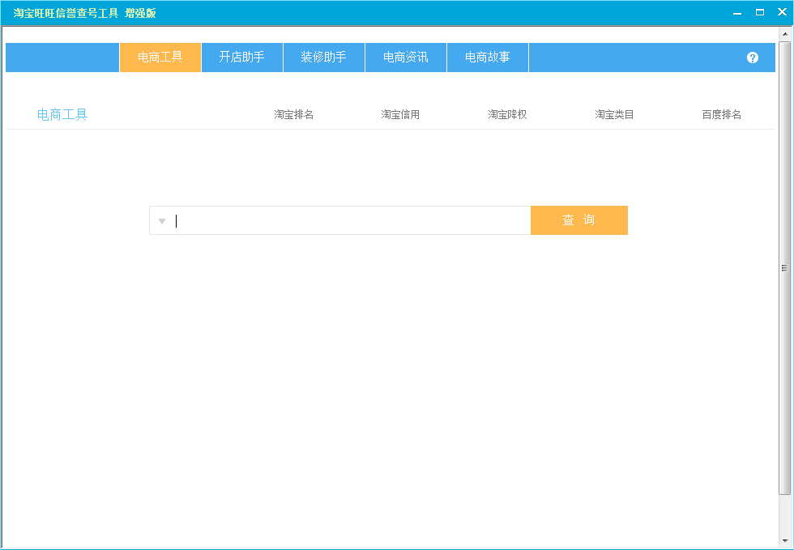Switch to the 电商资讯 tab
Image resolution: width=794 pixels, height=550 pixels.
coord(405,58)
